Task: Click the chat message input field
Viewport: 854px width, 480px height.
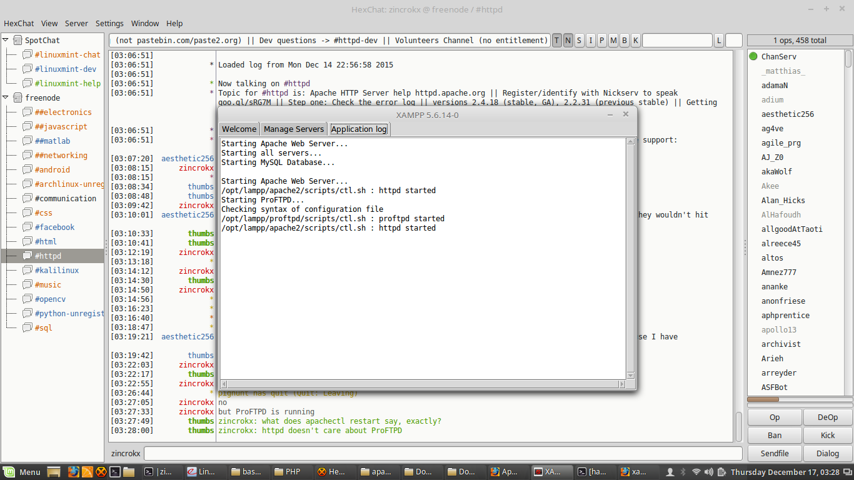Action: 443,453
